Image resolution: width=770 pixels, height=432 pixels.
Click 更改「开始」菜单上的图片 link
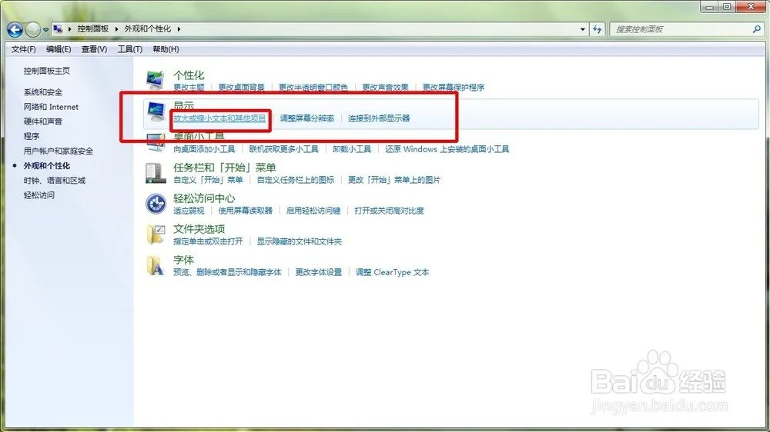393,180
